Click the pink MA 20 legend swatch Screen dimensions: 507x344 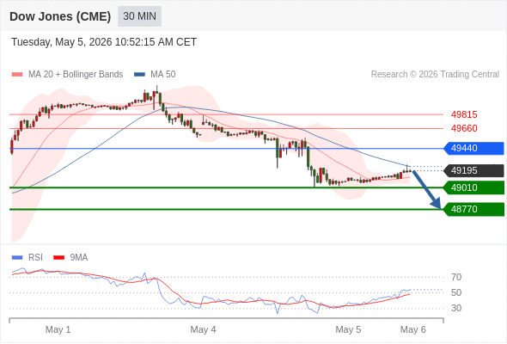(17, 75)
